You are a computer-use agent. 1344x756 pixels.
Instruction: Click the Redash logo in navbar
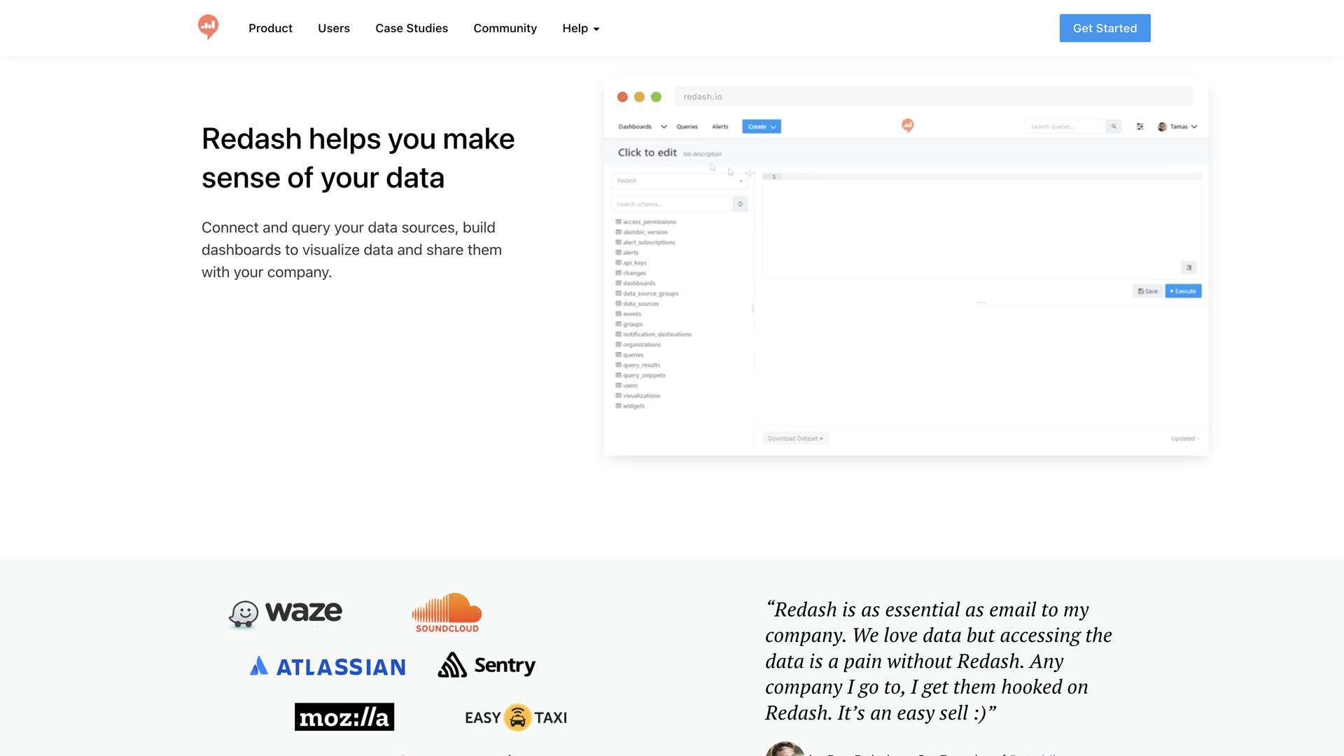208,27
